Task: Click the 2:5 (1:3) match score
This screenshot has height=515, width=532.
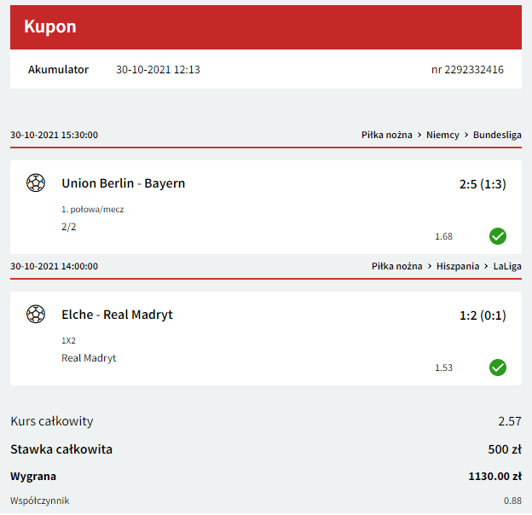Action: [x=477, y=184]
